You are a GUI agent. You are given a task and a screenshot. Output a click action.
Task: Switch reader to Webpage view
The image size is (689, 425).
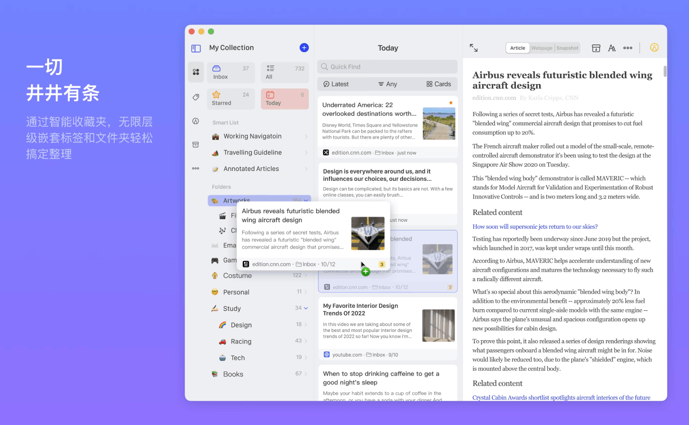[542, 48]
